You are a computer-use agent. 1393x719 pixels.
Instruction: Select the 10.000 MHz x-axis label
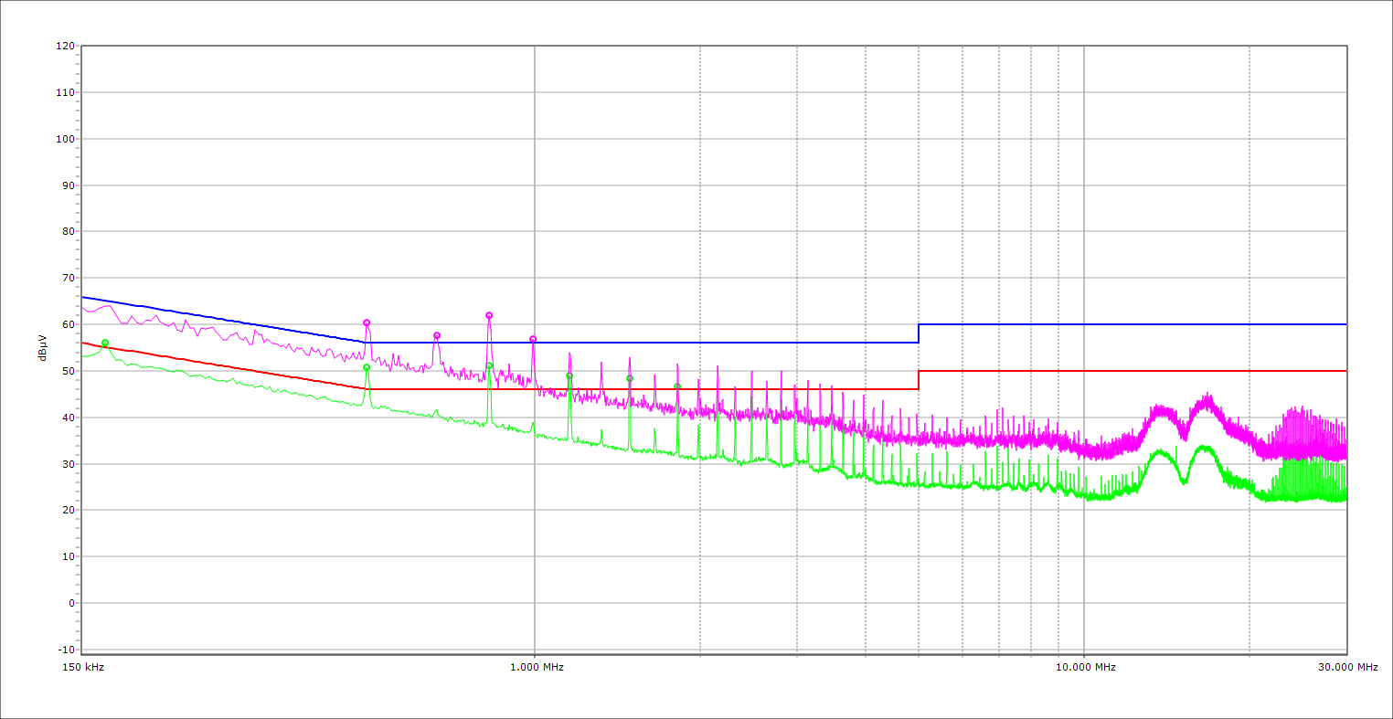pos(1085,668)
